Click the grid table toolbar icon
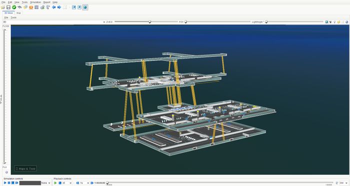This screenshot has height=186, width=350. coord(36,7)
